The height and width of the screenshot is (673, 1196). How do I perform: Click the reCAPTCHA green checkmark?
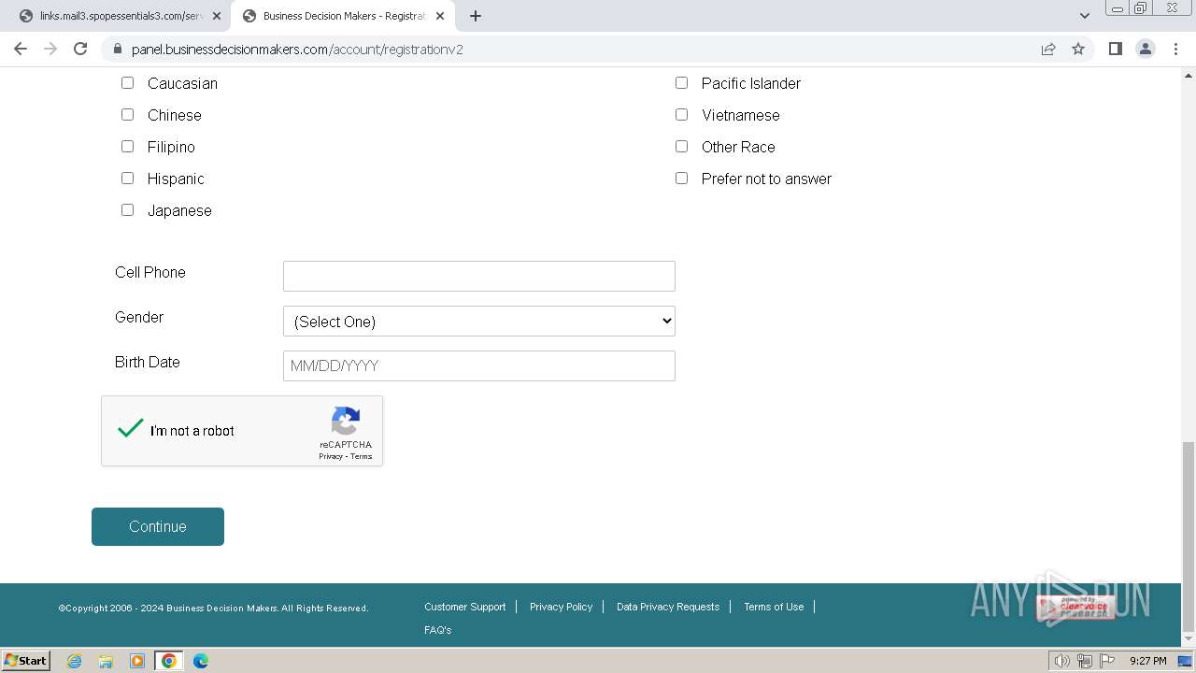131,428
